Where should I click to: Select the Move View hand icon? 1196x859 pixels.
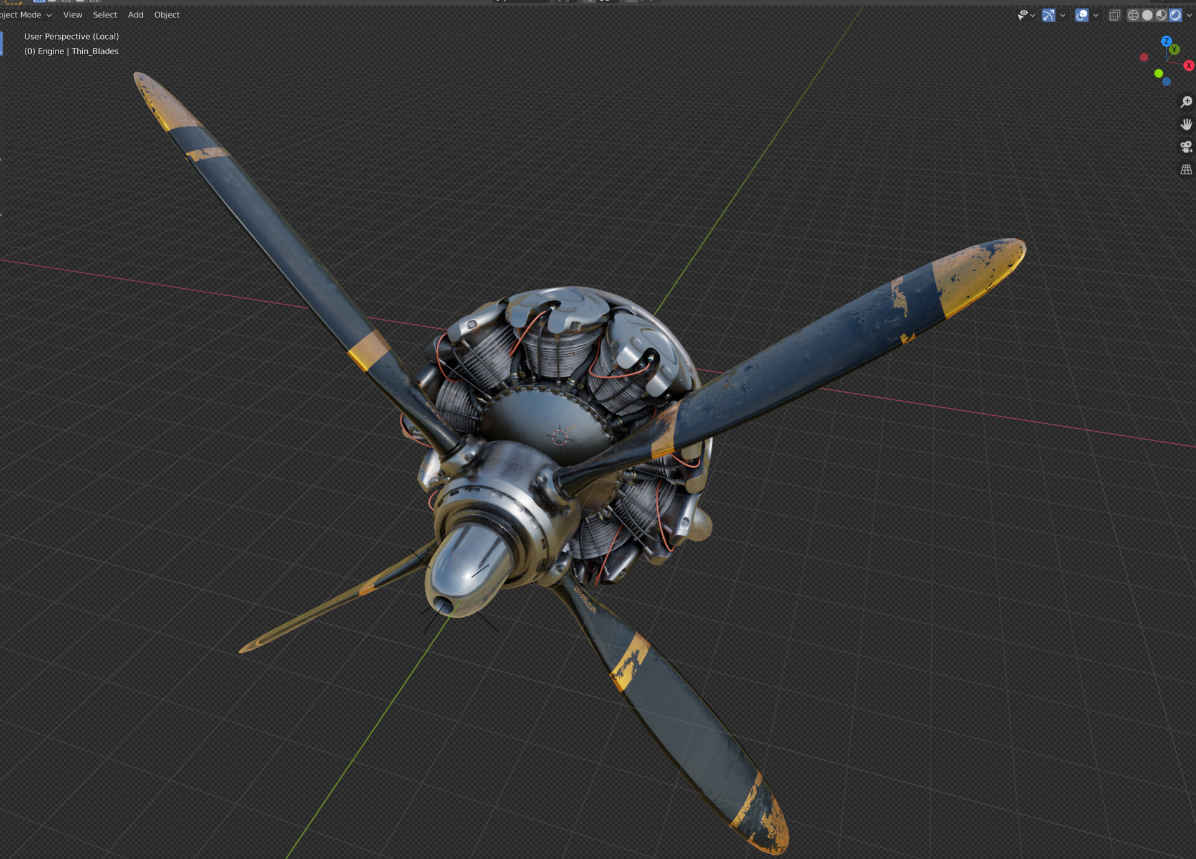1187,124
